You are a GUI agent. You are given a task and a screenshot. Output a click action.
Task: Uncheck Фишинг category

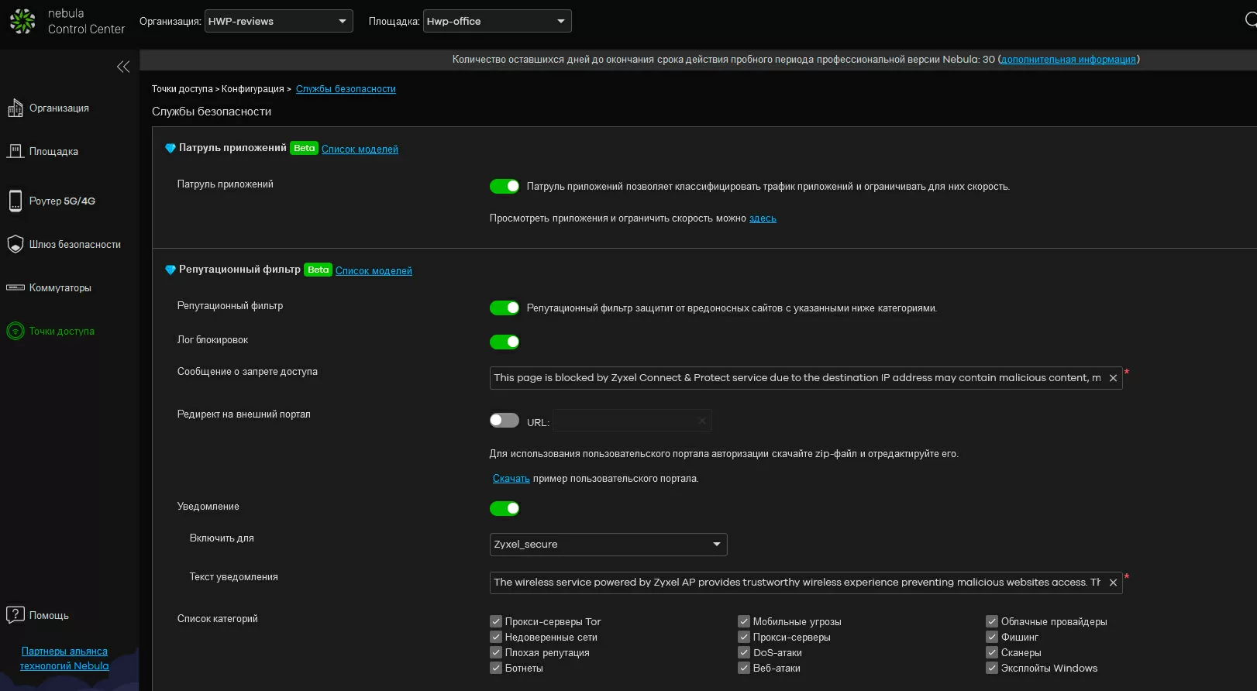click(992, 637)
